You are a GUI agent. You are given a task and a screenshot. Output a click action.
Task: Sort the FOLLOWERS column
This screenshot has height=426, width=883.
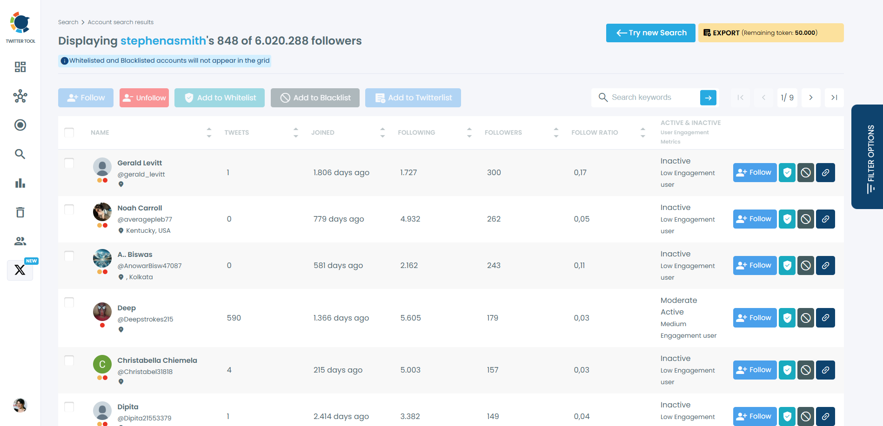555,132
